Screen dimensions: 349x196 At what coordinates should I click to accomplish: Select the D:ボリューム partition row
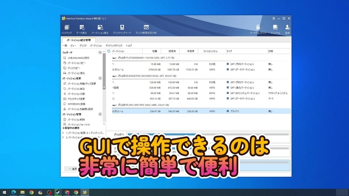201,70
